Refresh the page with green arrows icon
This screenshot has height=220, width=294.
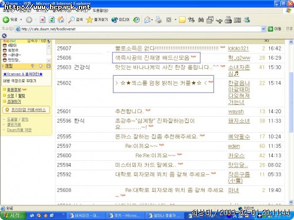coord(52,20)
